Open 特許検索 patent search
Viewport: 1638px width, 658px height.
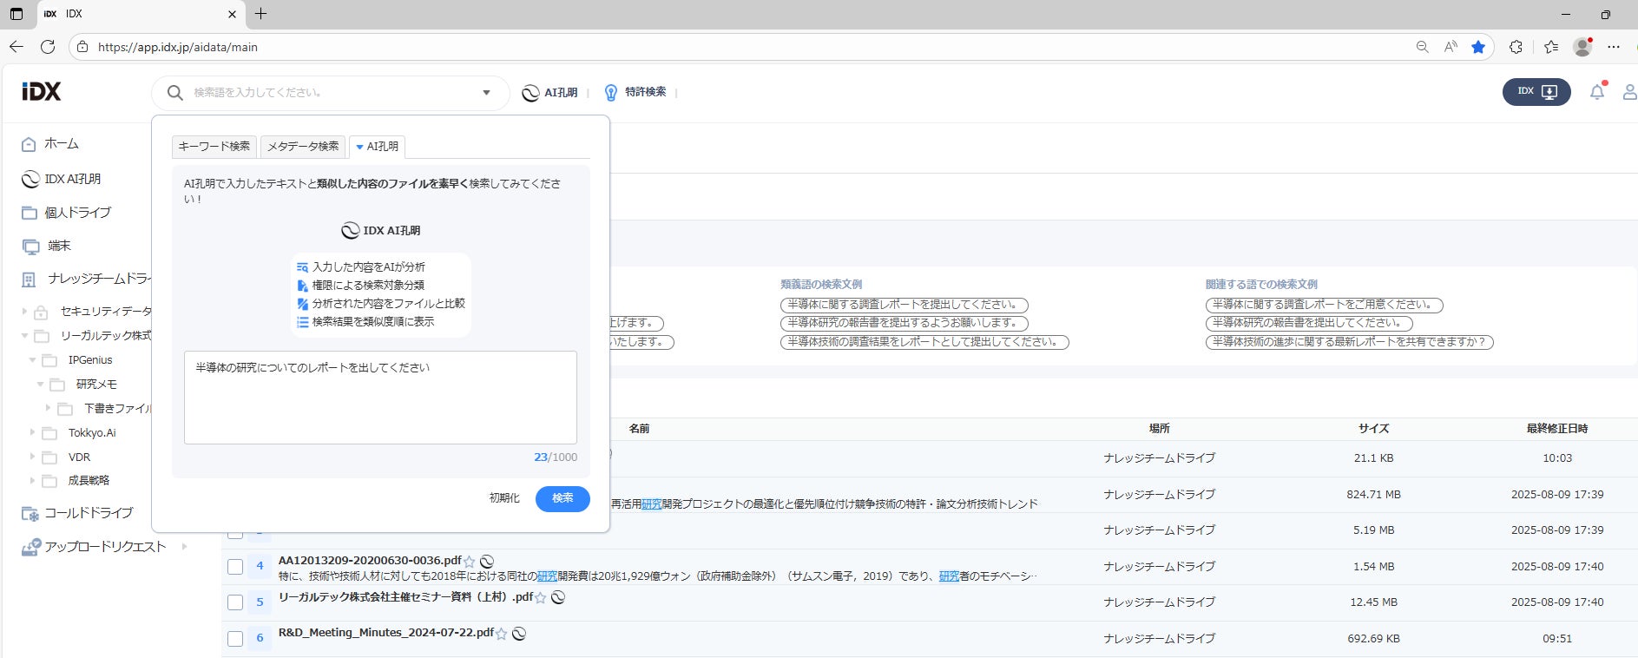coord(635,92)
